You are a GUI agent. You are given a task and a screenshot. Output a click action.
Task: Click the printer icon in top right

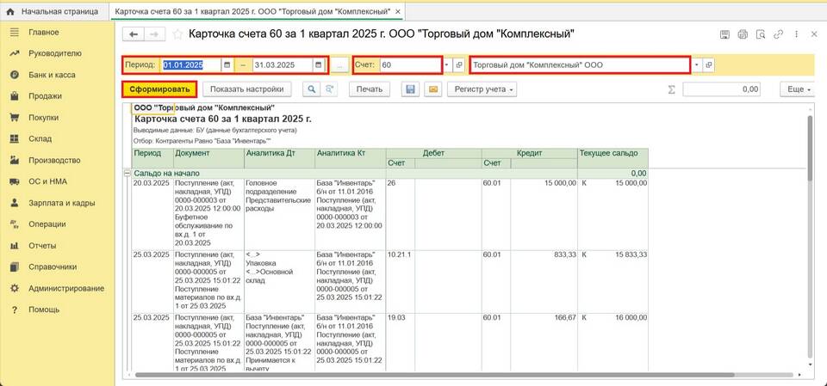742,34
